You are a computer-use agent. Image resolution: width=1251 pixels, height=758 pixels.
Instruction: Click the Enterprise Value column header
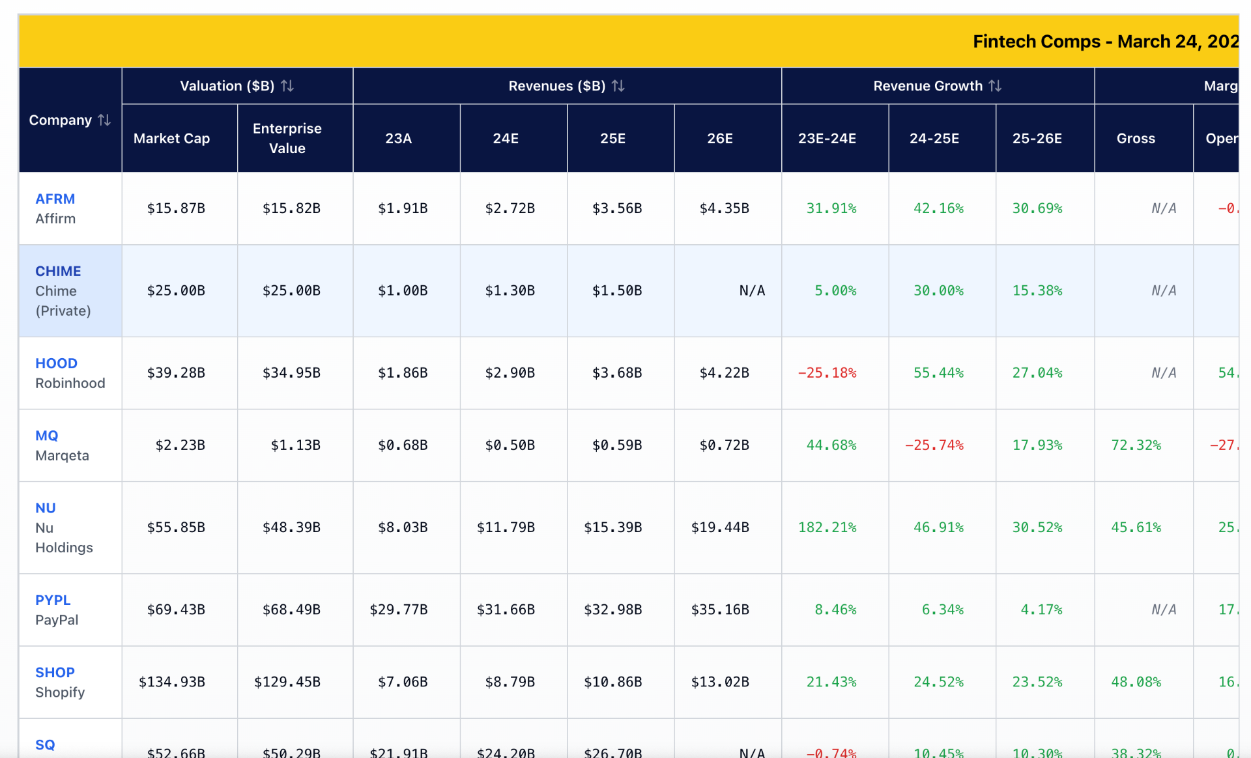[x=287, y=138]
